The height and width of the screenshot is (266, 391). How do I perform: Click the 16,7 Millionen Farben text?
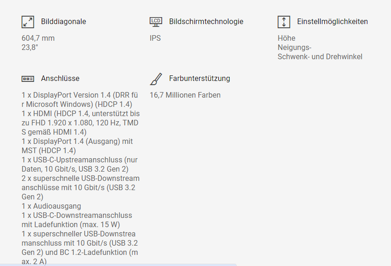(x=185, y=95)
